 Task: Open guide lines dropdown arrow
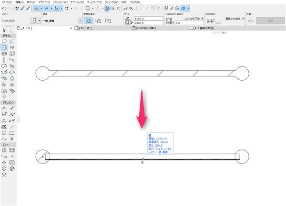(41, 8)
